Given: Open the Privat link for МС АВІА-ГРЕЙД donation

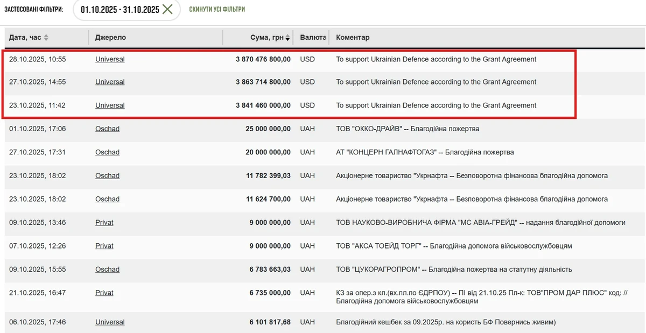Looking at the screenshot, I should click(104, 222).
